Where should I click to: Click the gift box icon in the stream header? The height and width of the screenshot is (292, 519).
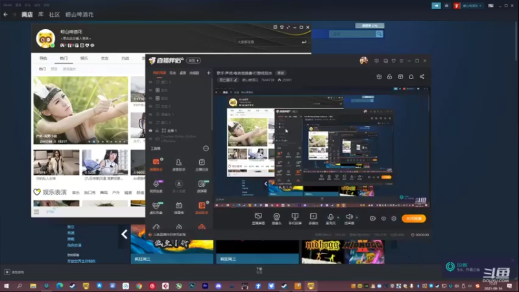click(379, 77)
